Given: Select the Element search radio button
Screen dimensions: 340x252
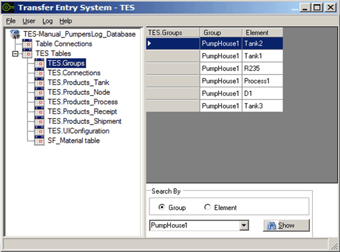Looking at the screenshot, I should (x=207, y=207).
